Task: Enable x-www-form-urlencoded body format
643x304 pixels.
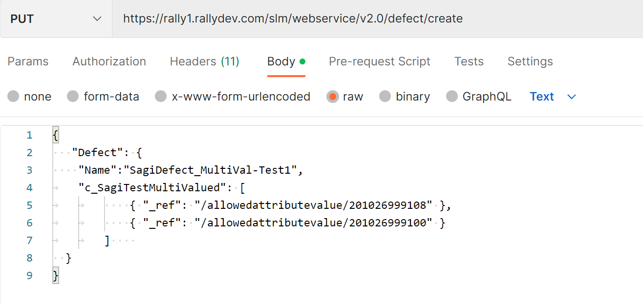Action: pos(161,97)
